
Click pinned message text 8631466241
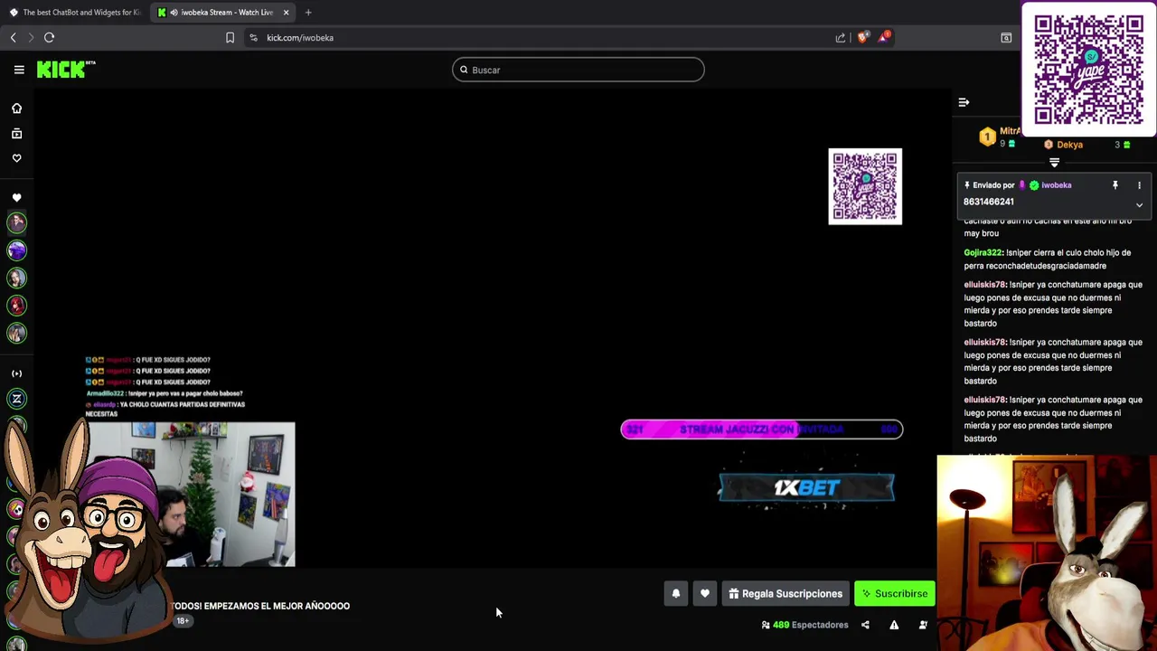pyautogui.click(x=989, y=202)
